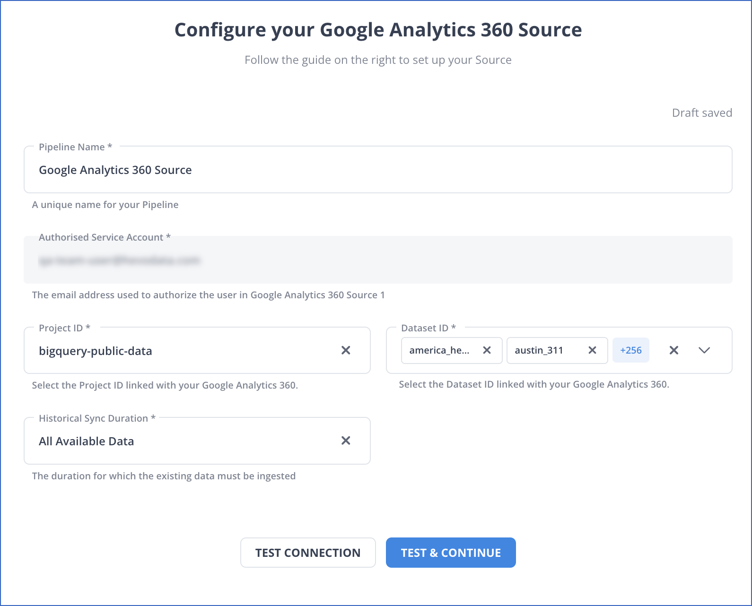This screenshot has height=606, width=752.
Task: Open the Historical Sync Duration dropdown
Action: (x=197, y=441)
